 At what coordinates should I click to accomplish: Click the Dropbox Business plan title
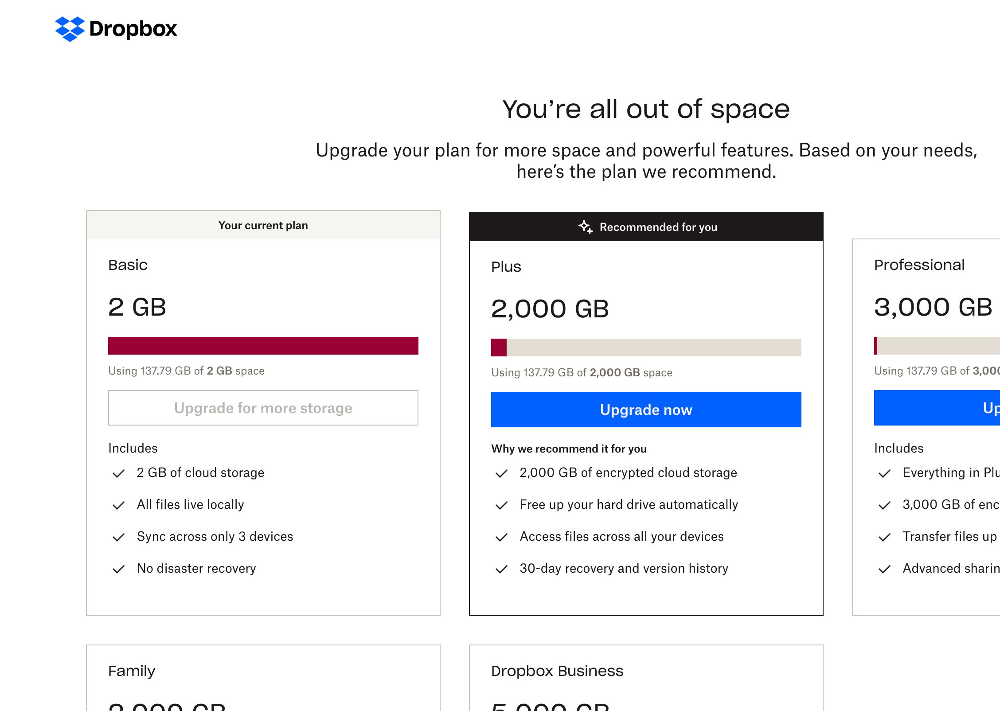click(557, 671)
